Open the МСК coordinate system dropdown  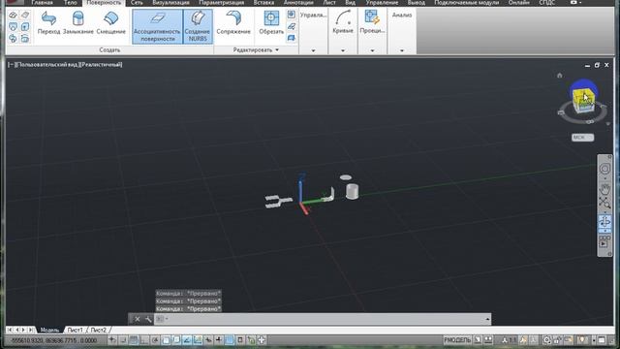(582, 138)
